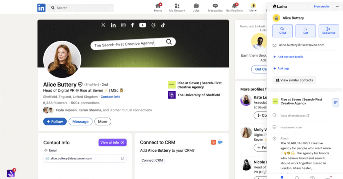Screen dimensions: 343x179
Task: Click the Threads icon in the banner
Action: [153, 25]
